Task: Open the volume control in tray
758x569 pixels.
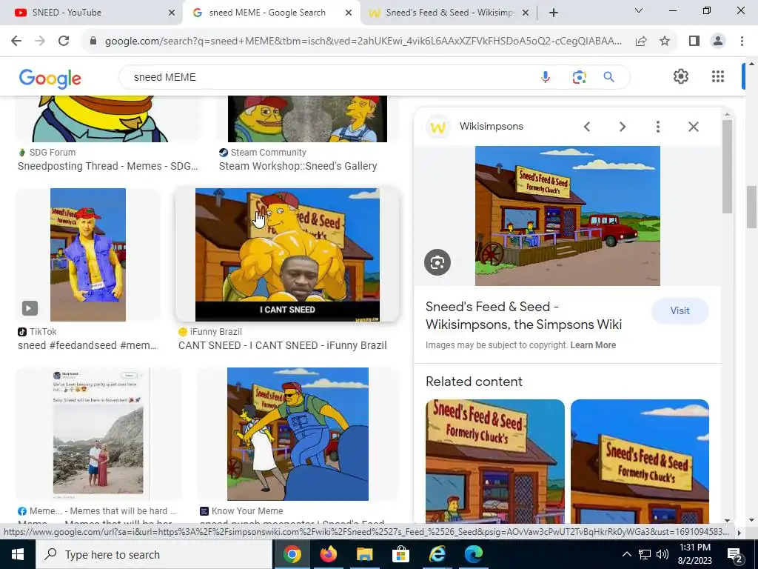Action: 663,554
